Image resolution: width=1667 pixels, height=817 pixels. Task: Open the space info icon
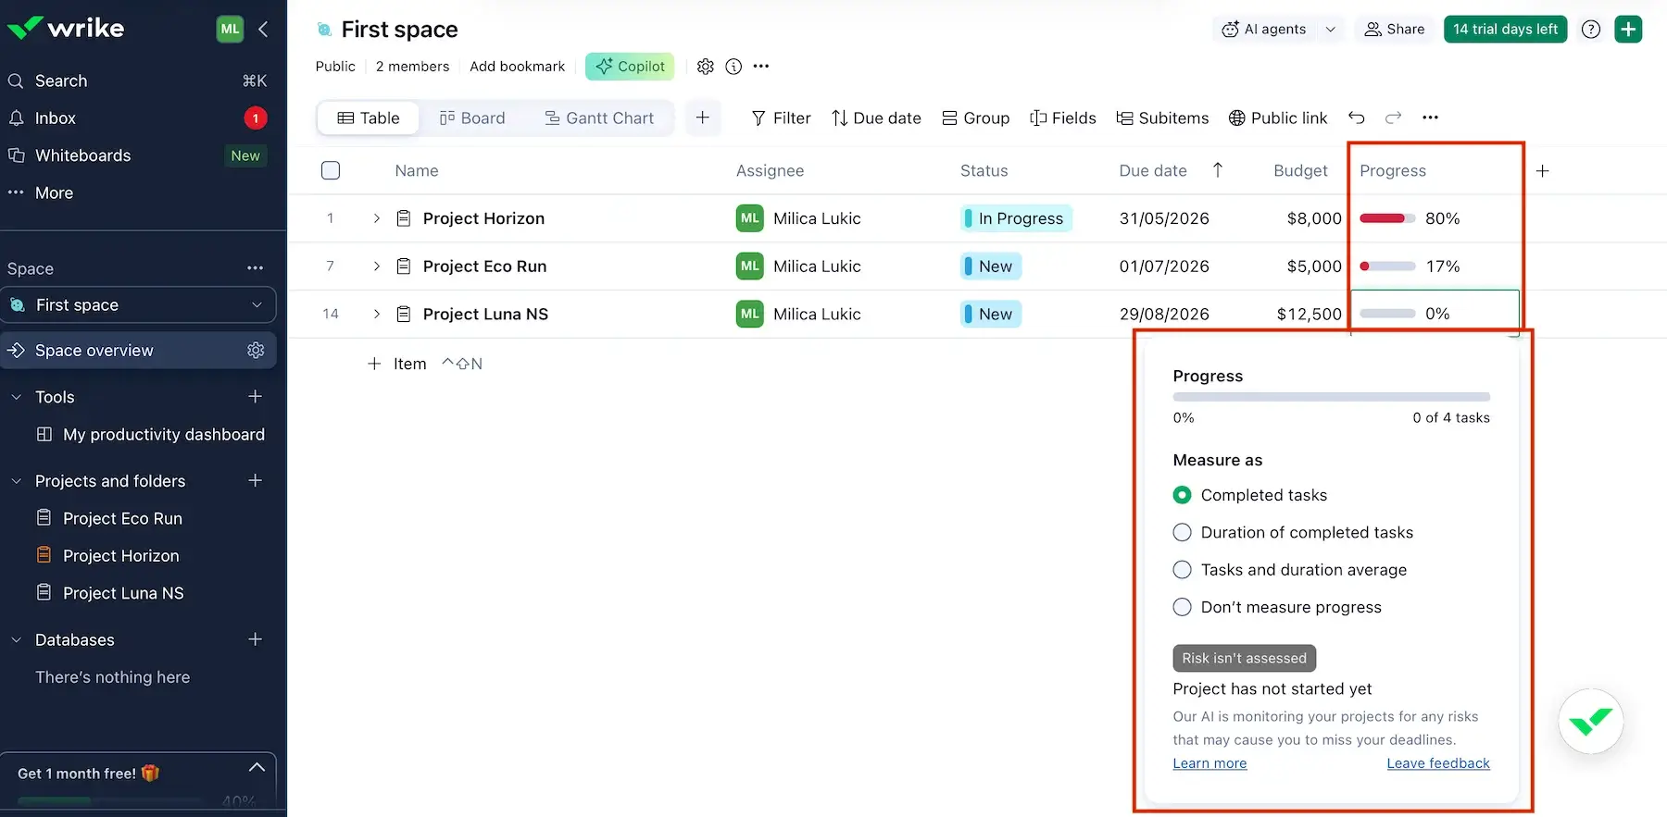pos(733,67)
